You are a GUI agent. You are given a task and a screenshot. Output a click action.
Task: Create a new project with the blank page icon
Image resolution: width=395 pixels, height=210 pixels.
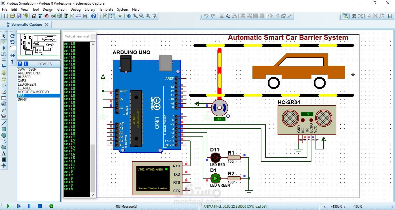(x=6, y=16)
